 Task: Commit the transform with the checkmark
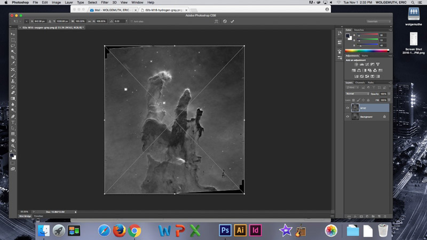[233, 21]
